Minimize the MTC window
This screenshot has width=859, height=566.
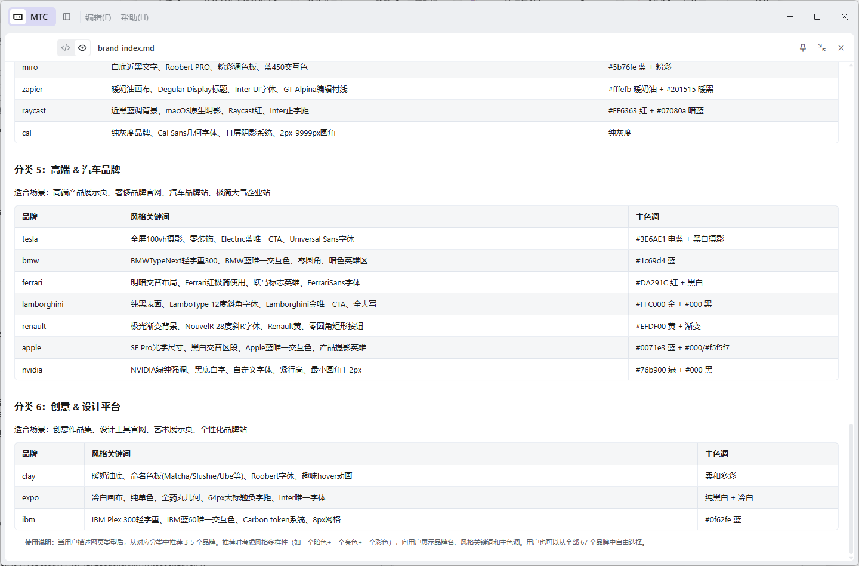tap(790, 17)
